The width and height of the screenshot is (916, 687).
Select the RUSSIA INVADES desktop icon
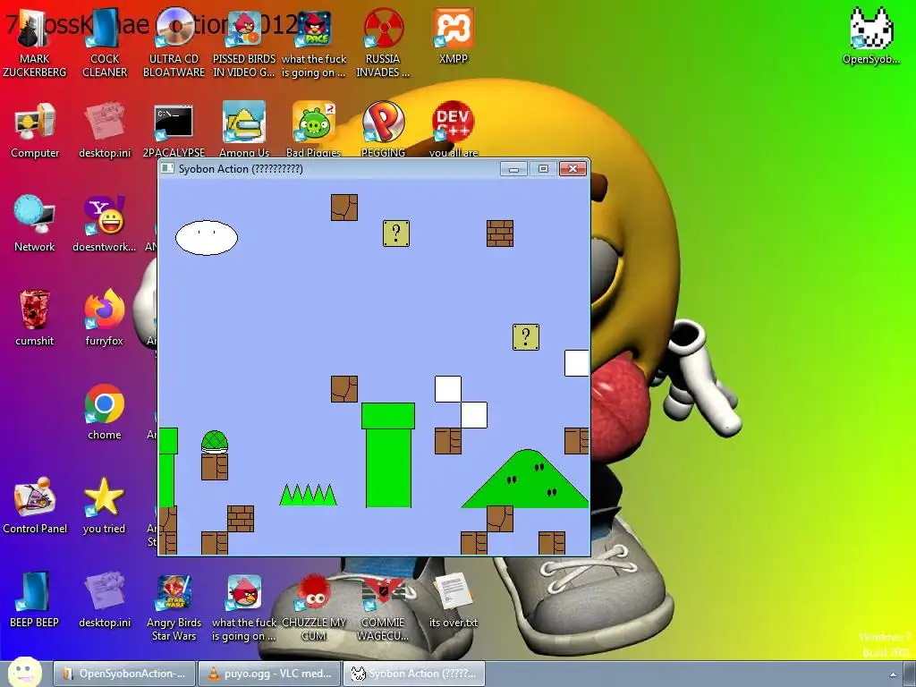click(x=383, y=44)
